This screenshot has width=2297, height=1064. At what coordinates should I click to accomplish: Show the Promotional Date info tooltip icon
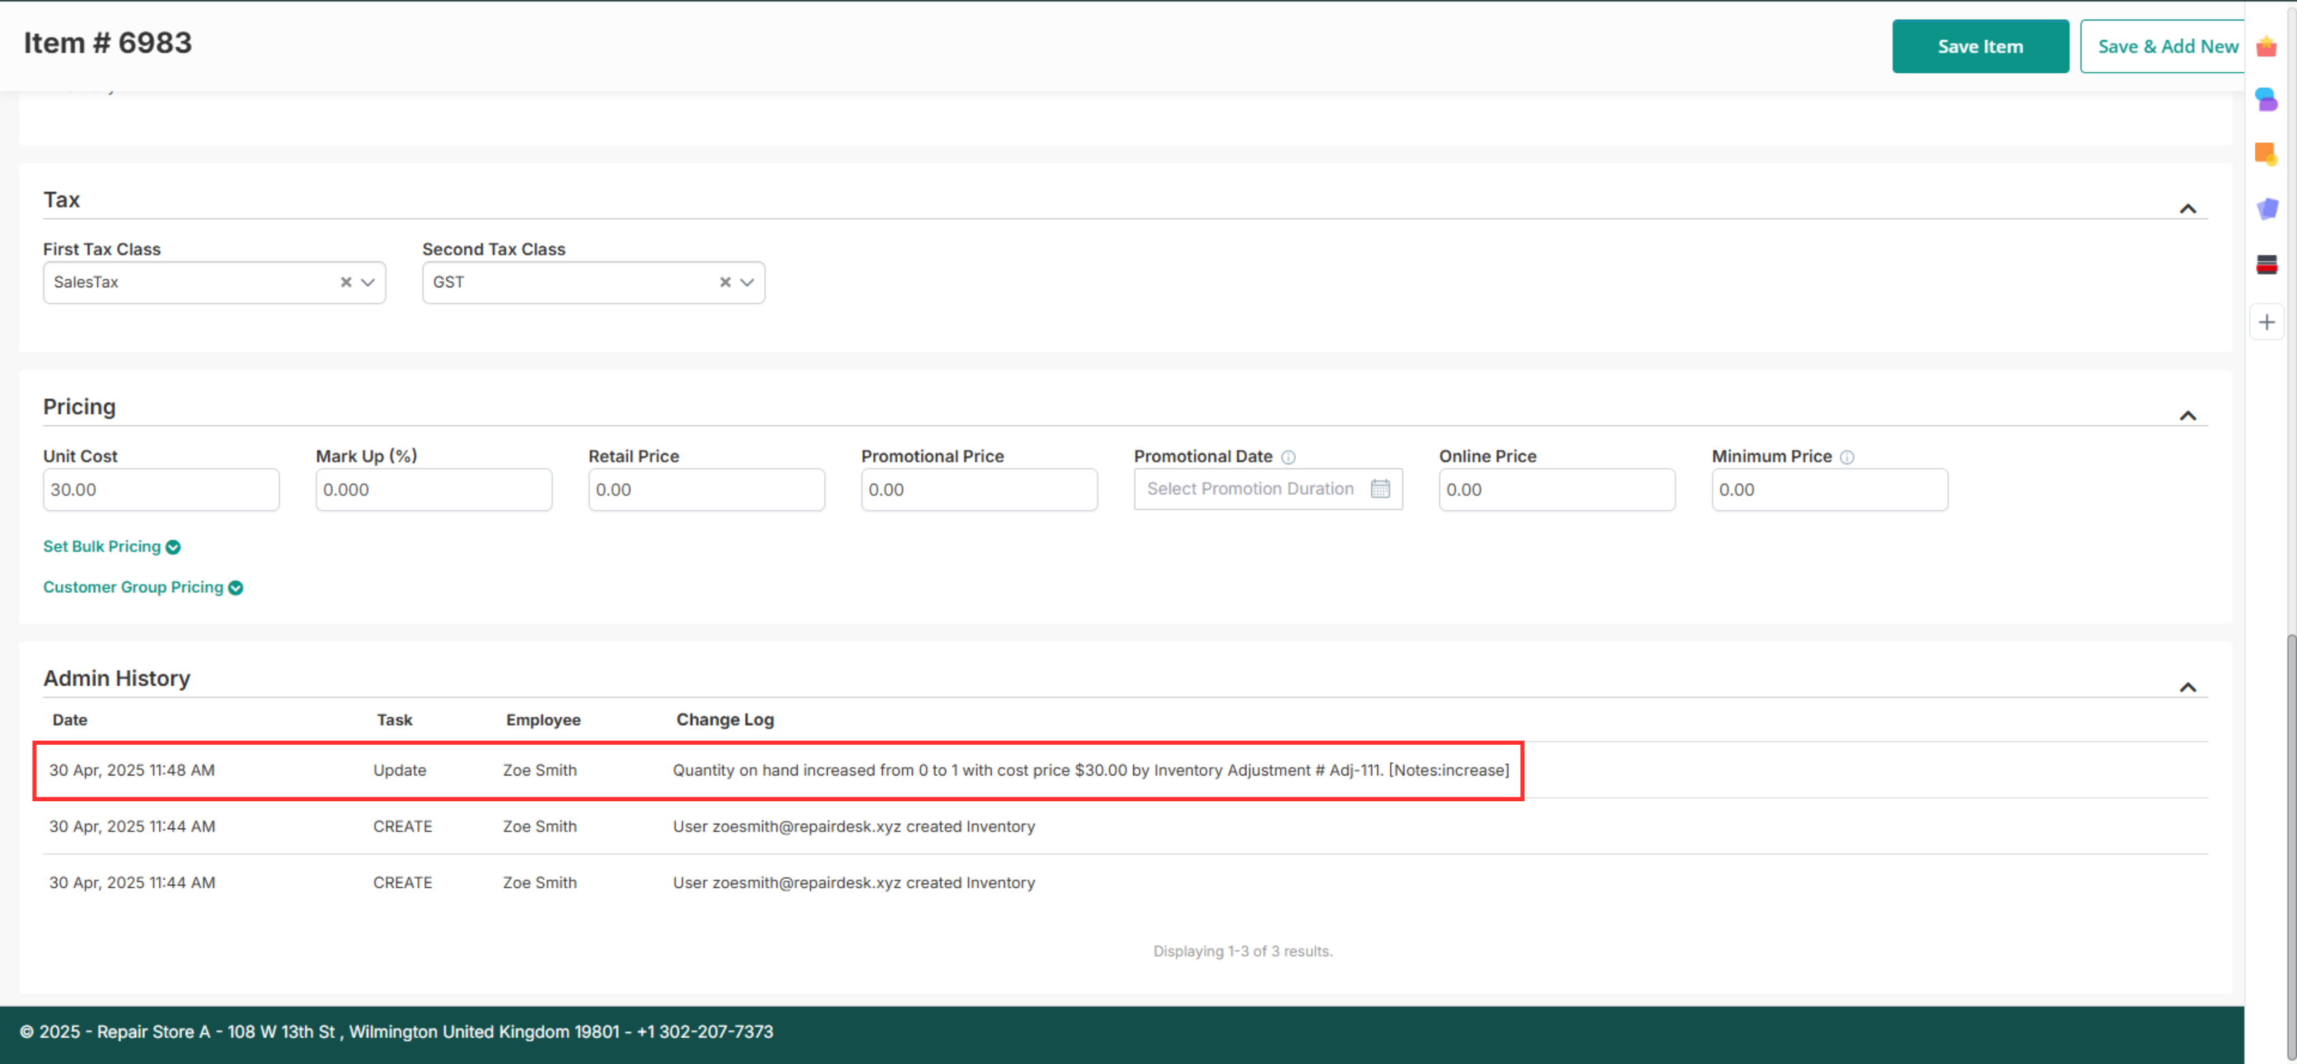point(1288,457)
